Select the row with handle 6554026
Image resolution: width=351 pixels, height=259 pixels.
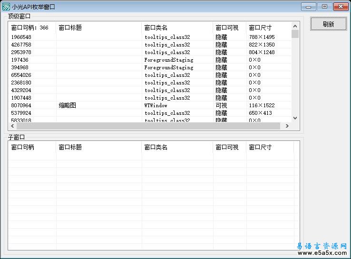point(150,75)
